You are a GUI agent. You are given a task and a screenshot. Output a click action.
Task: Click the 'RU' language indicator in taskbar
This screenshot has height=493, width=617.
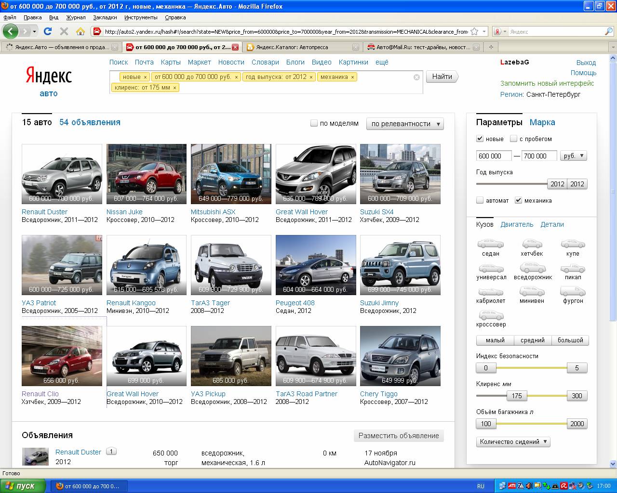[x=481, y=486]
